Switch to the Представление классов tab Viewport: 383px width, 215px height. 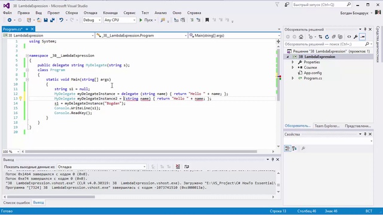[x=358, y=126]
